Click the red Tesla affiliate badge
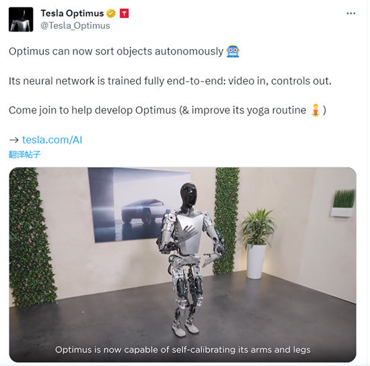370x366 pixels. click(124, 13)
